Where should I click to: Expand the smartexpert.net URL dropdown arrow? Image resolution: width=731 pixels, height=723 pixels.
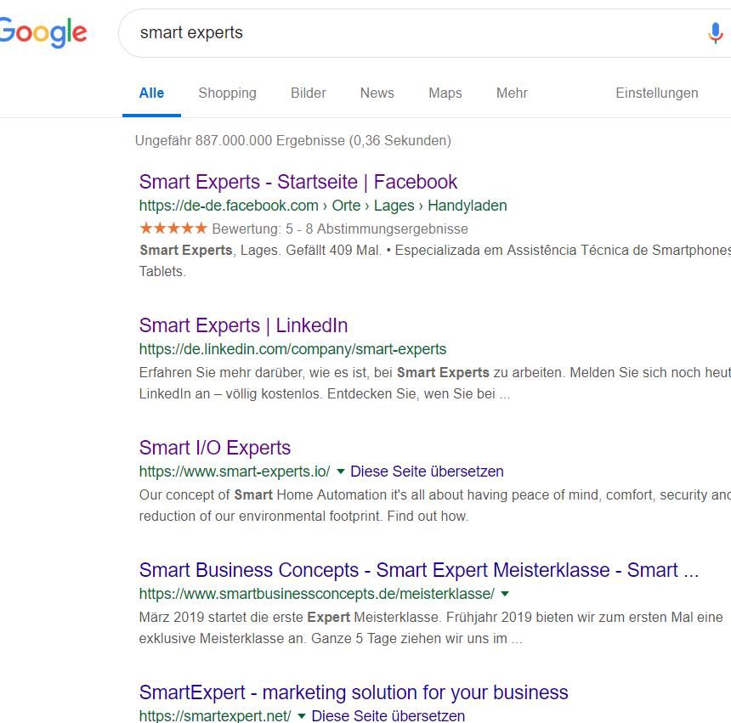(302, 716)
